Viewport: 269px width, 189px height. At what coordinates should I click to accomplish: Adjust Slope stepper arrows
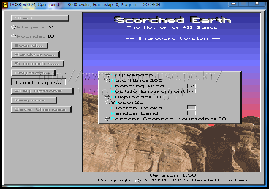click(x=108, y=103)
